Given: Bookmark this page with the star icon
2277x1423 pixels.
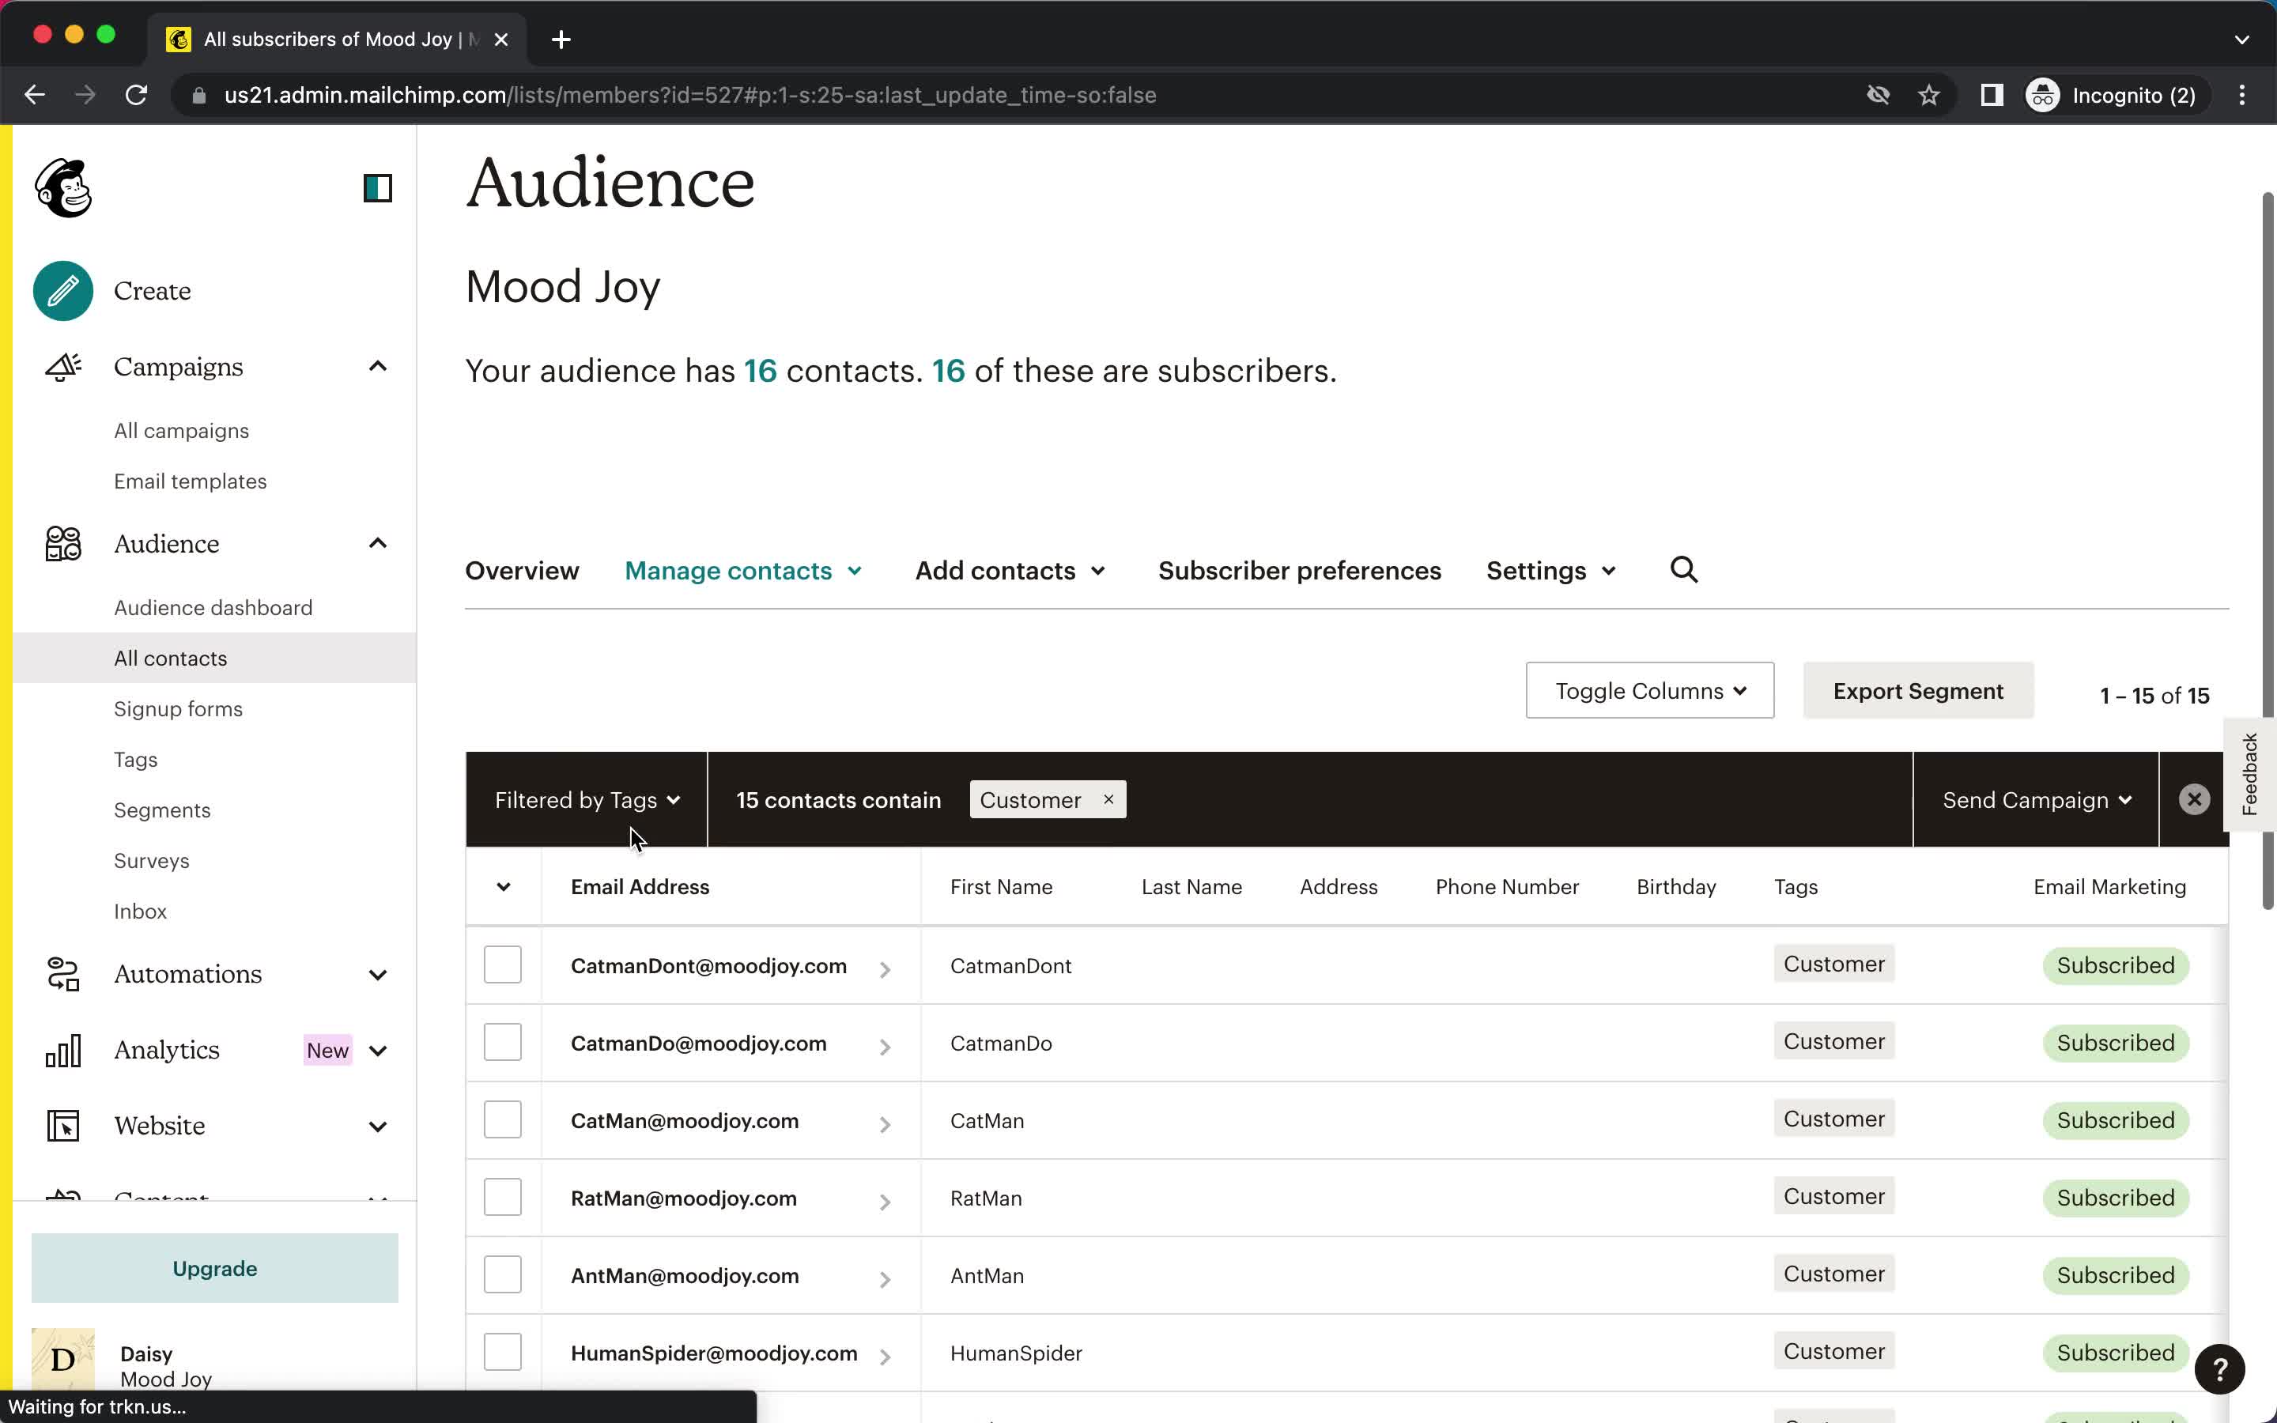Looking at the screenshot, I should (1929, 95).
